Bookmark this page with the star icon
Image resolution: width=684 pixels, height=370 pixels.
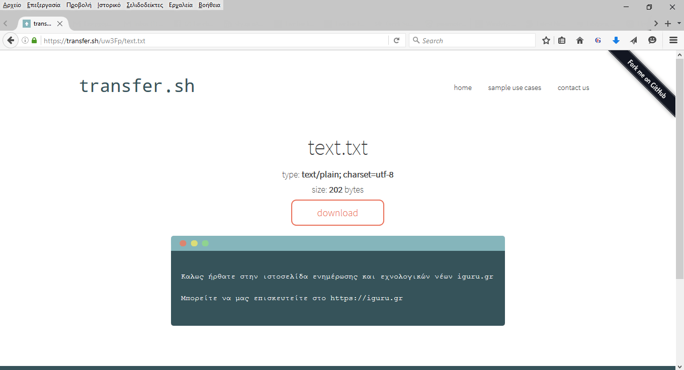pos(546,41)
